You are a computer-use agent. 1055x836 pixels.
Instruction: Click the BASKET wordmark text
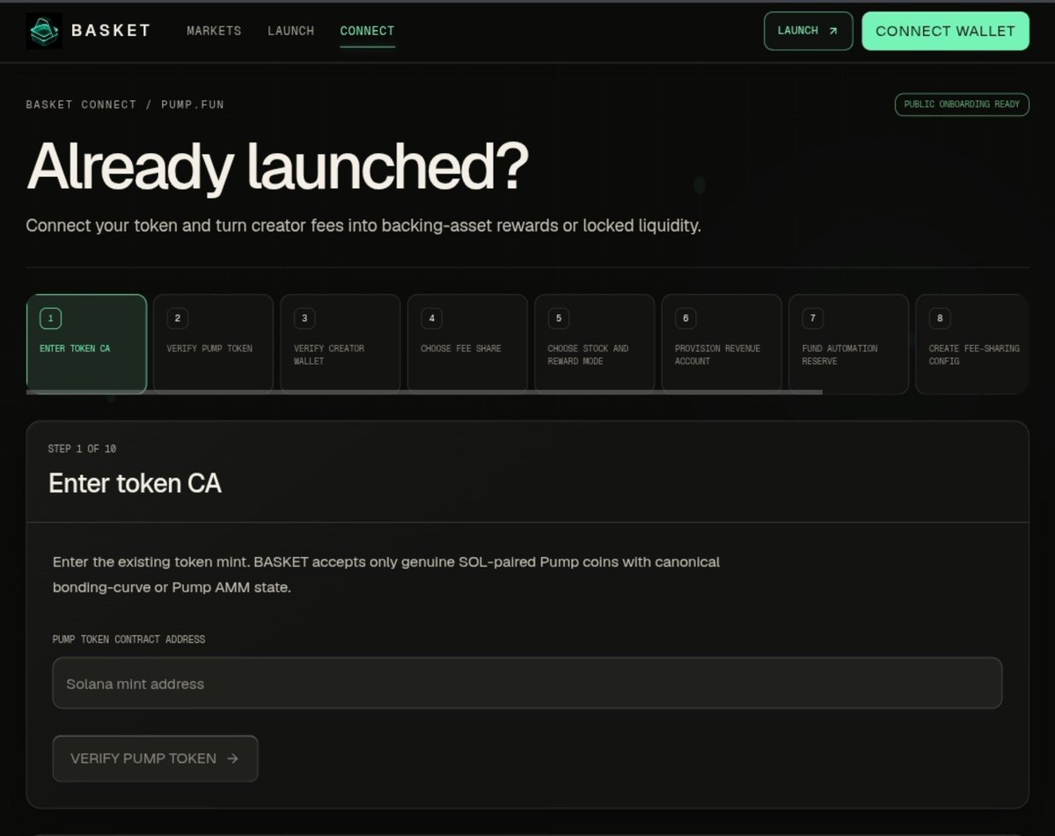pyautogui.click(x=111, y=31)
